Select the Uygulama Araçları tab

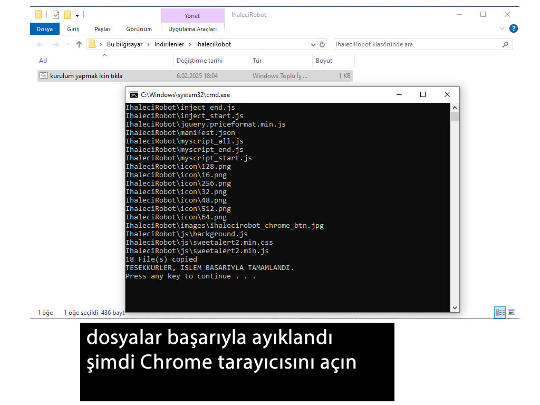click(x=192, y=29)
